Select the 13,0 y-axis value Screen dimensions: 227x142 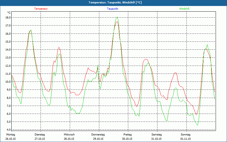[8, 58]
